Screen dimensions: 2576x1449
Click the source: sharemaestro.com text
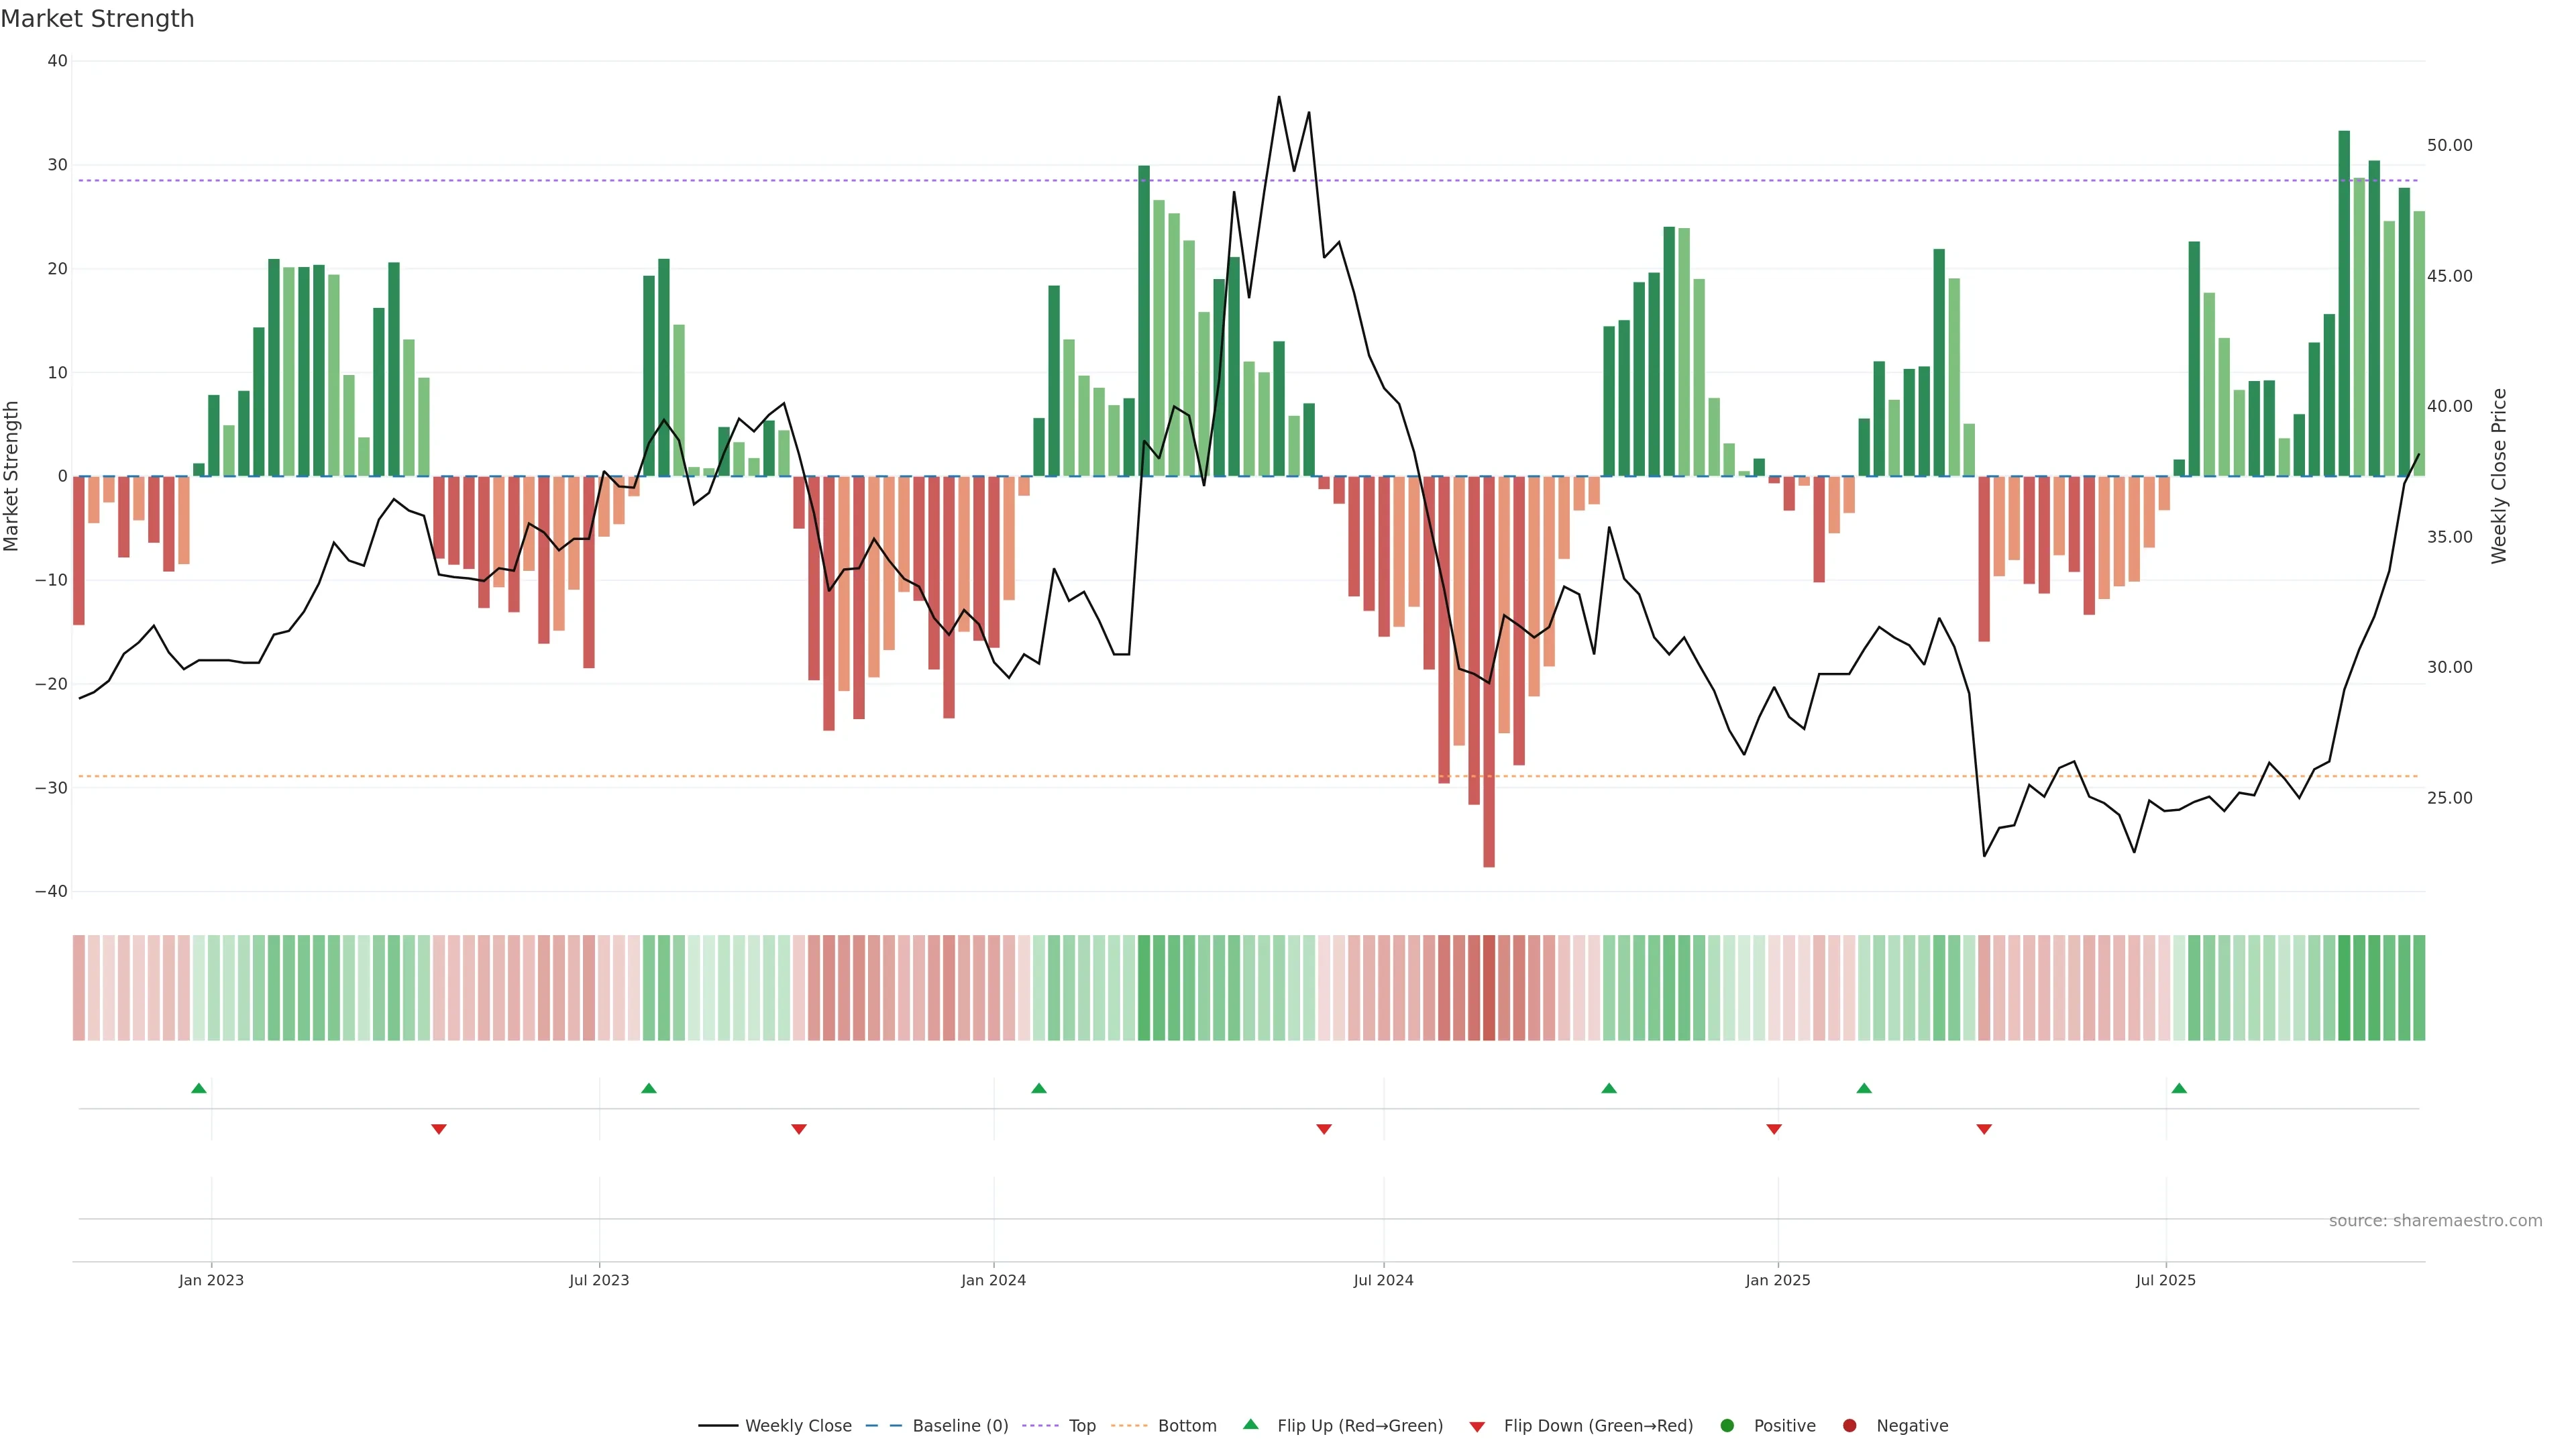click(2435, 1221)
